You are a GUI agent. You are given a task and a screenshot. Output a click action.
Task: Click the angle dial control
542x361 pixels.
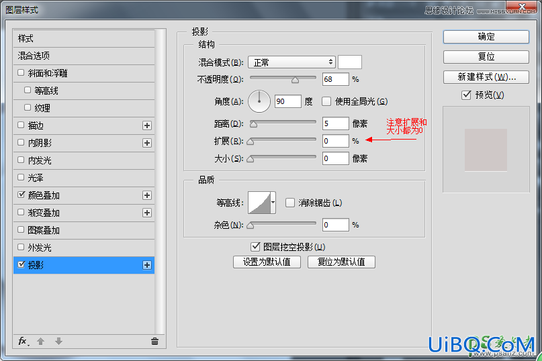pos(259,101)
